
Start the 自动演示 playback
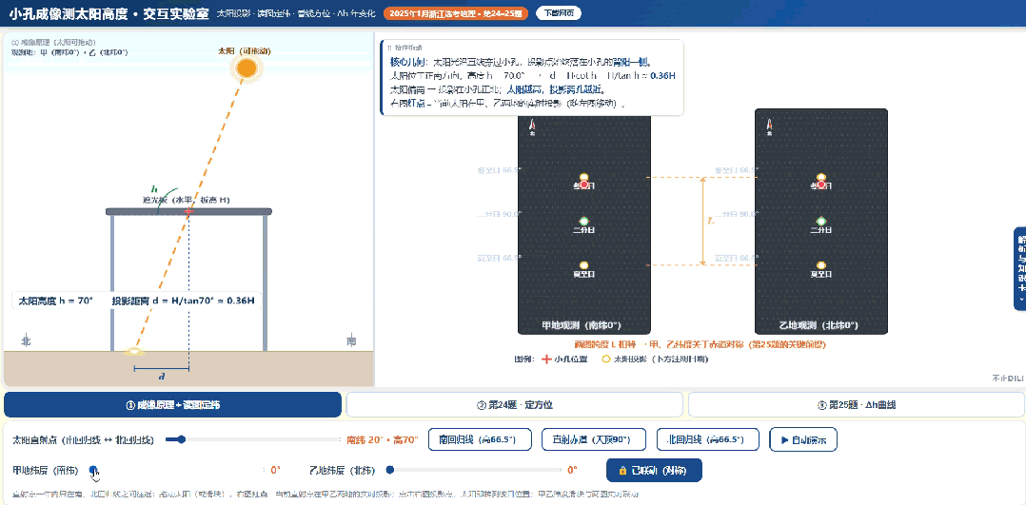point(803,439)
